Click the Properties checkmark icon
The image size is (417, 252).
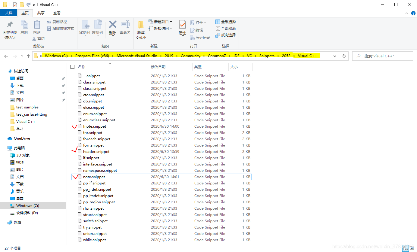tap(182, 25)
